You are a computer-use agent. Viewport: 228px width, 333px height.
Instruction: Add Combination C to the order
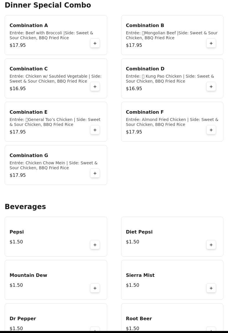click(x=95, y=87)
